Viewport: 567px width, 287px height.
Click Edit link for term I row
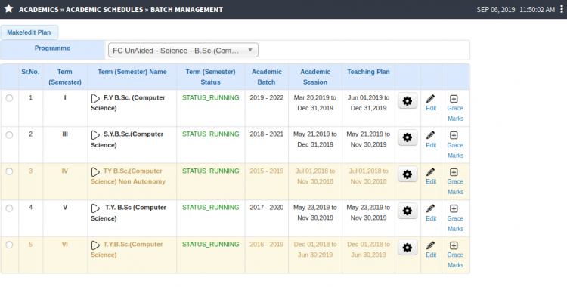coord(431,108)
